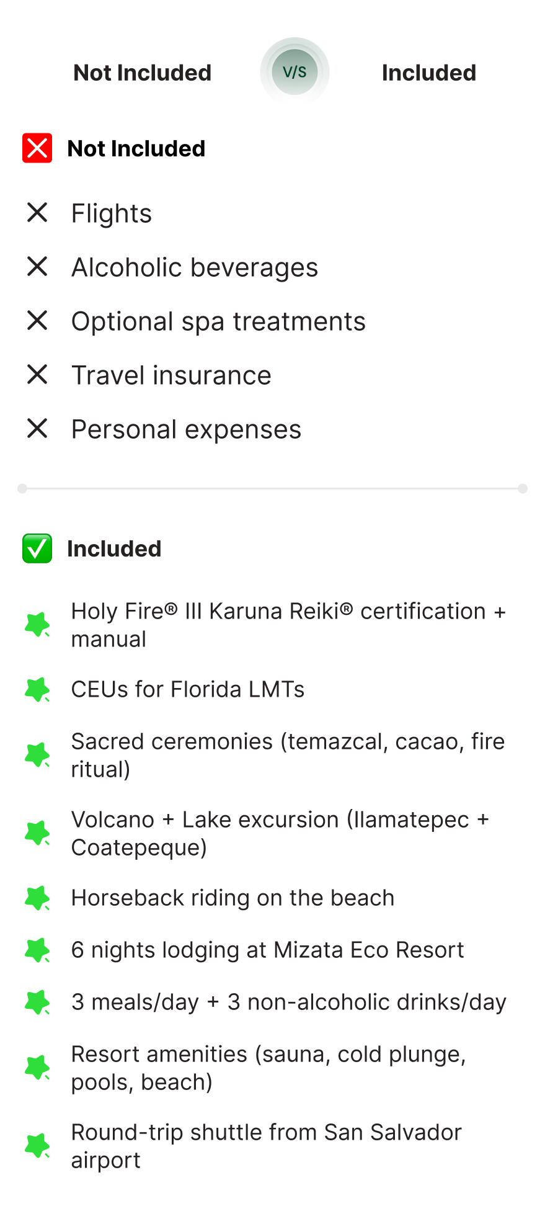Select the Not Included header tab

142,73
